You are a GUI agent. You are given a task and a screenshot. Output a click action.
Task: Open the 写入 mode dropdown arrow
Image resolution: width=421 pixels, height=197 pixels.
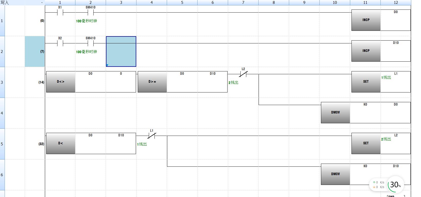(42, 3)
